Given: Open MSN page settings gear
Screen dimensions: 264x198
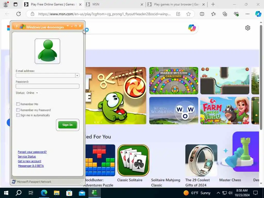Looking at the screenshot, I should (248, 28).
